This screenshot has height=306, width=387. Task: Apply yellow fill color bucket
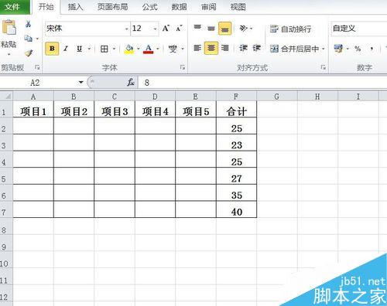coord(129,49)
